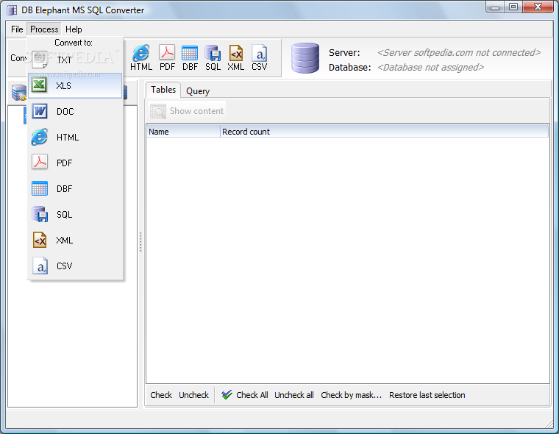This screenshot has height=434, width=559.
Task: Choose DOC from the Process menu
Action: point(75,112)
